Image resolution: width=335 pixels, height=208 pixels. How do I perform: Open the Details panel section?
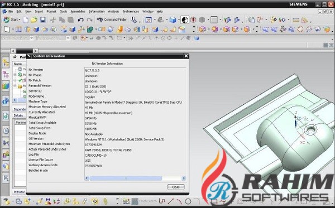[18, 115]
